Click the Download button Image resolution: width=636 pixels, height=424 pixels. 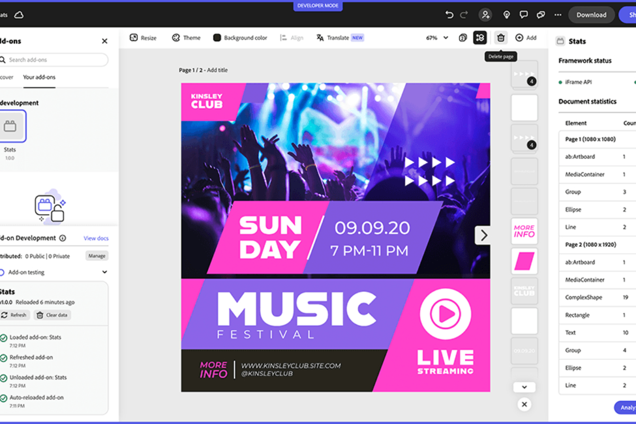click(x=591, y=15)
